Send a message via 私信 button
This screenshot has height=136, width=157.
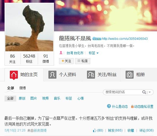click(x=82, y=61)
